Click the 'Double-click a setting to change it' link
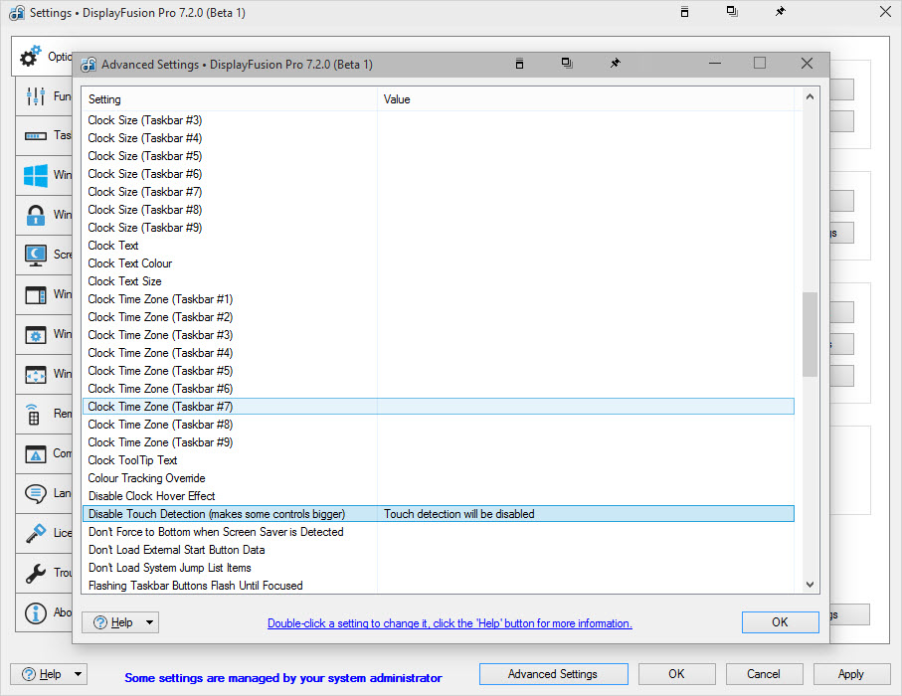 [450, 623]
